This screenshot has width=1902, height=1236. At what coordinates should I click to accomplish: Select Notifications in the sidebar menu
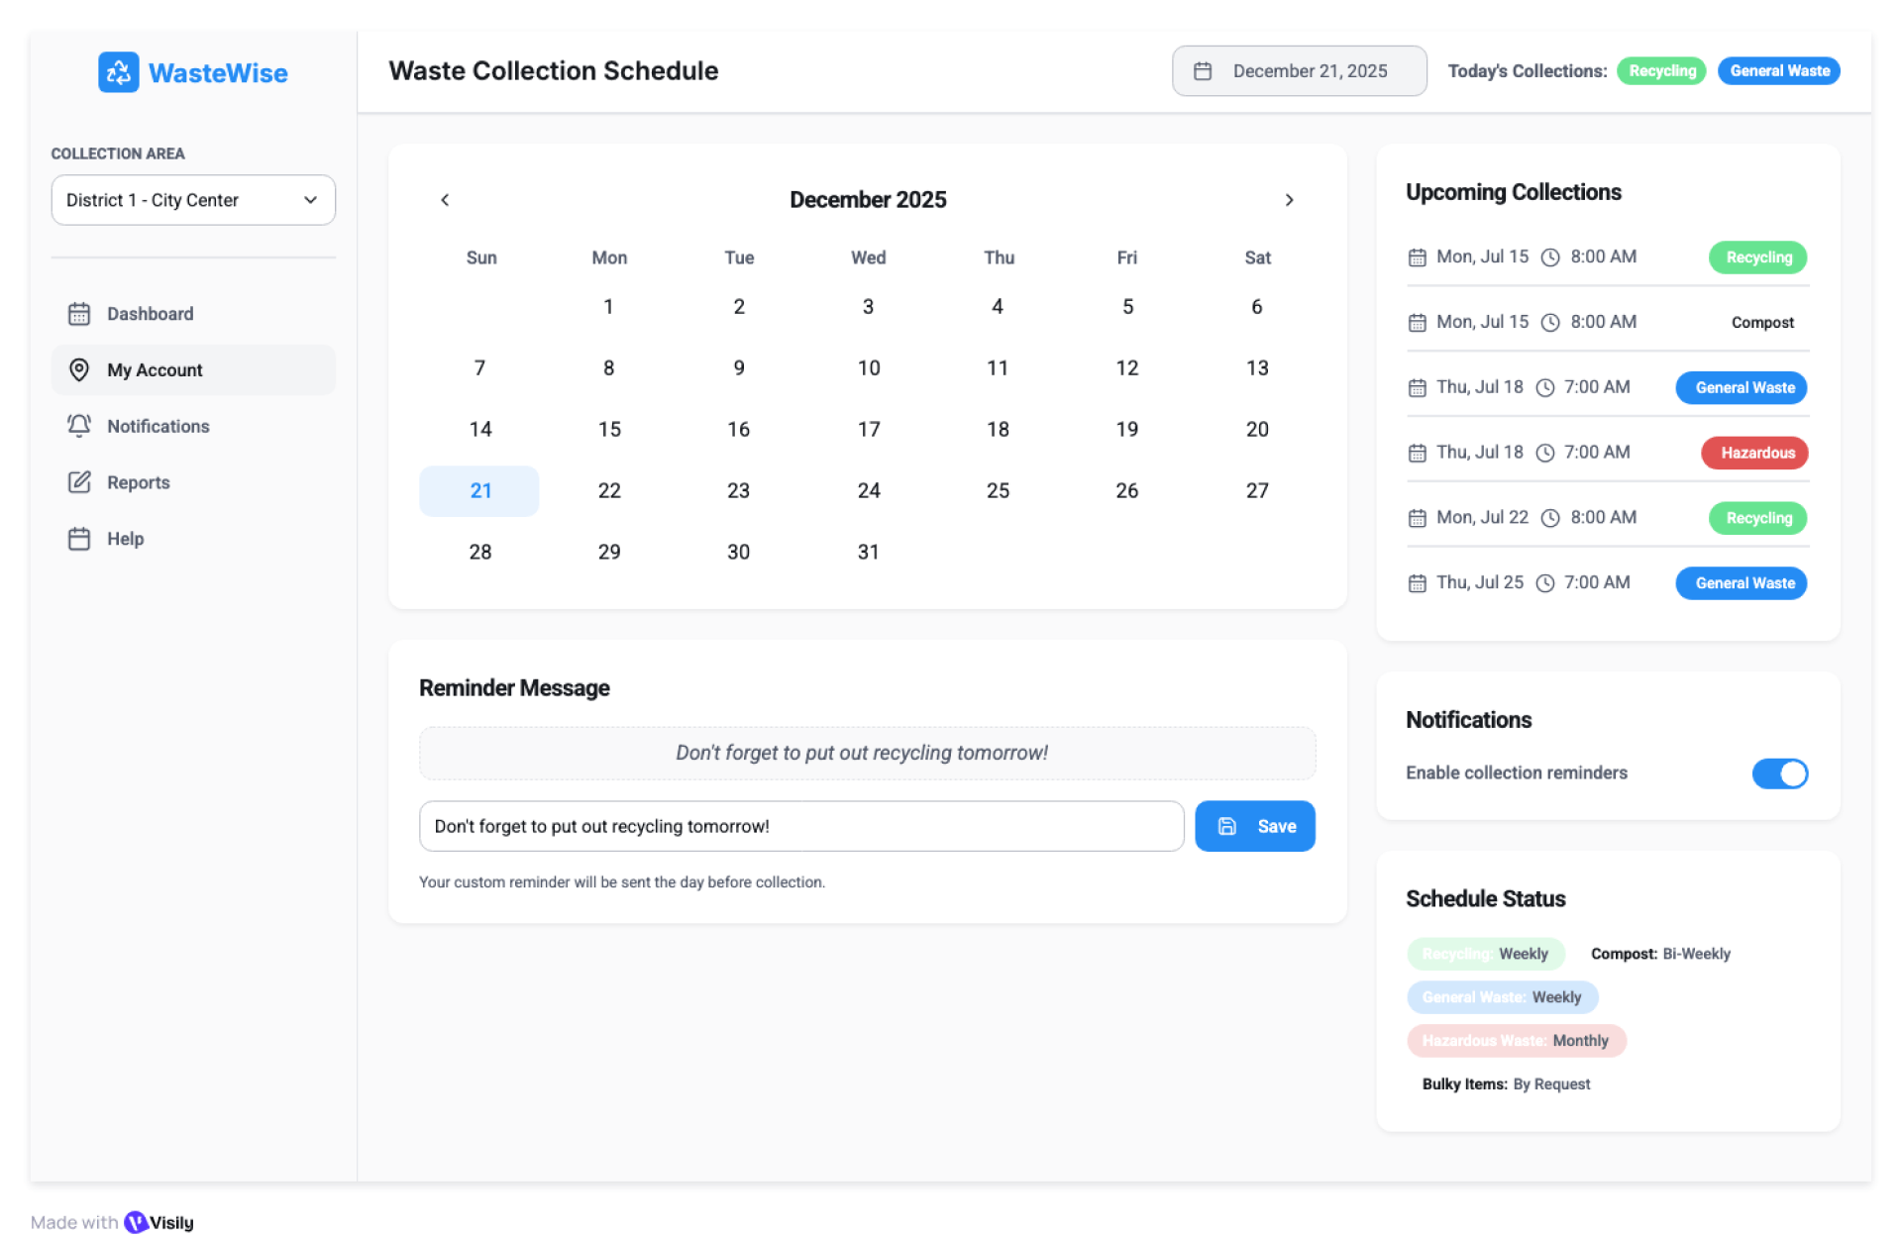[158, 426]
